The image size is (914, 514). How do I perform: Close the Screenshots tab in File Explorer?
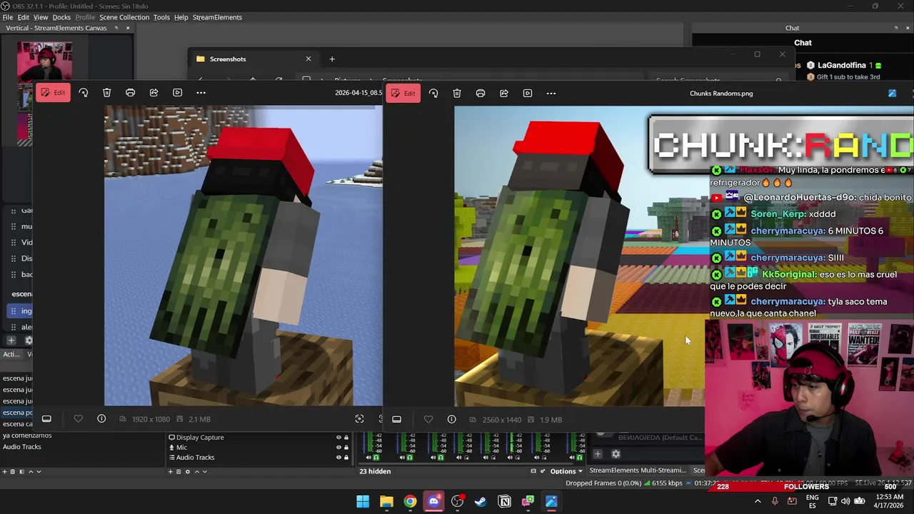coord(308,59)
